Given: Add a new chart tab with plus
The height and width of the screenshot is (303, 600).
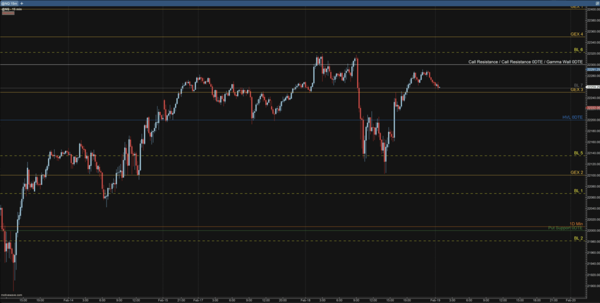Looking at the screenshot, I should click(21, 3).
